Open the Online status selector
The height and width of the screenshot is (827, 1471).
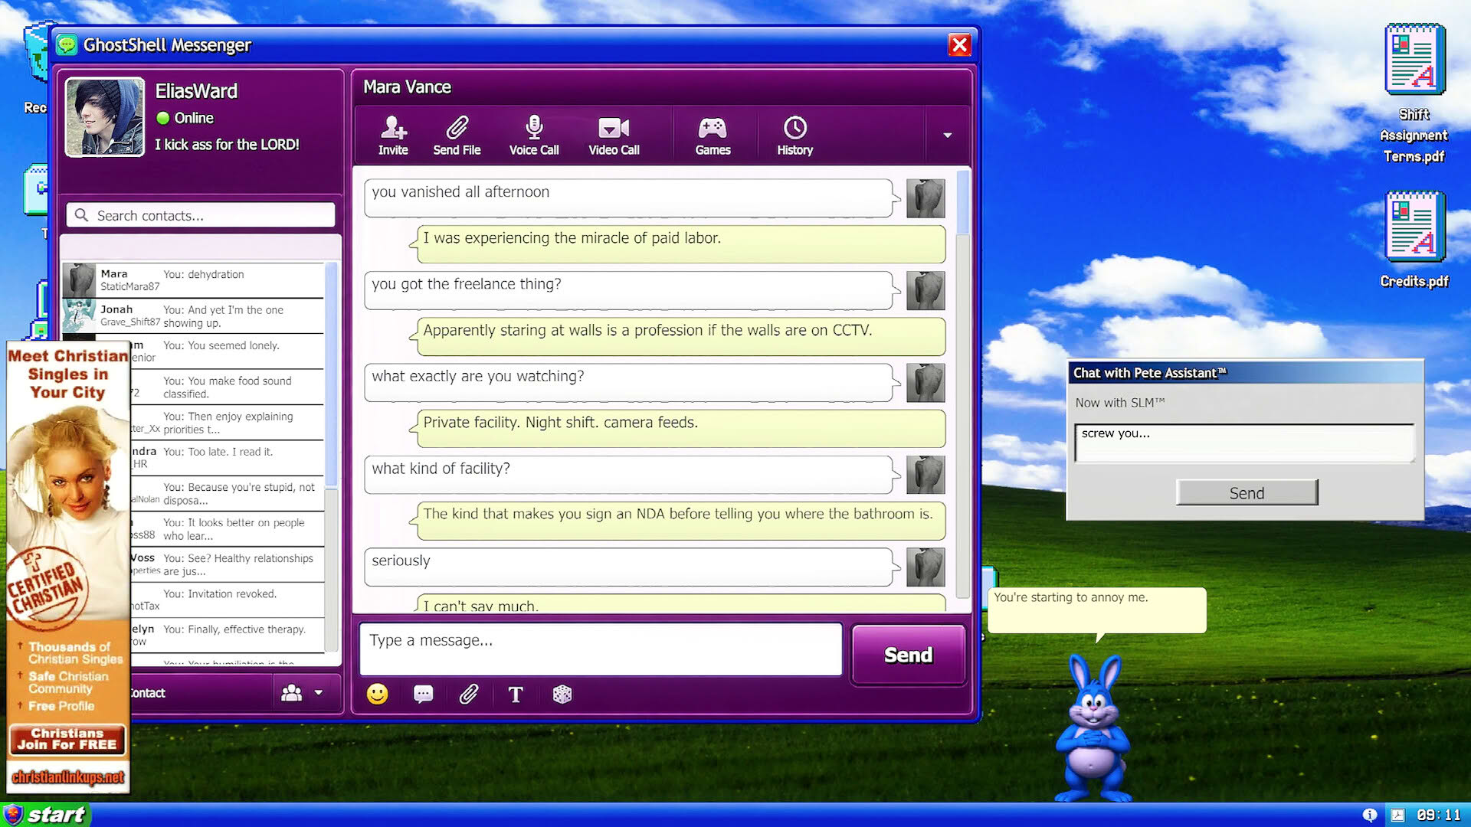[185, 118]
